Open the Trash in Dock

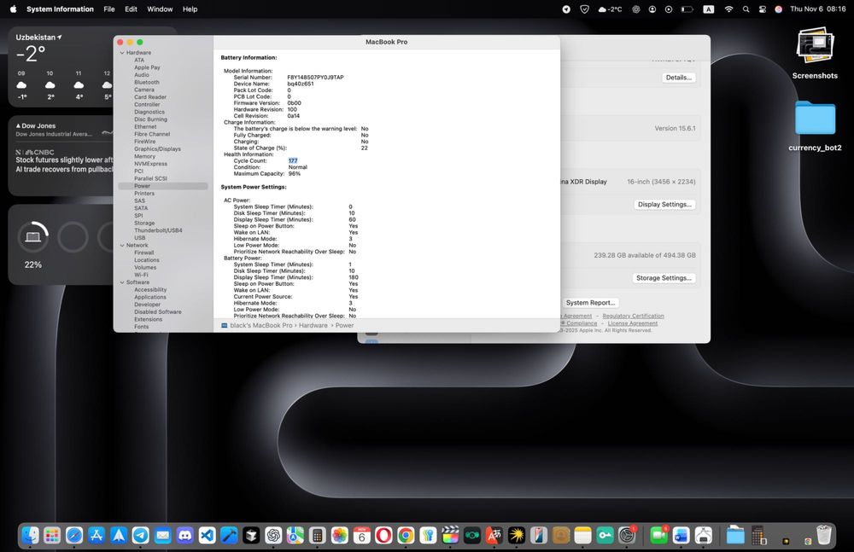pos(823,535)
